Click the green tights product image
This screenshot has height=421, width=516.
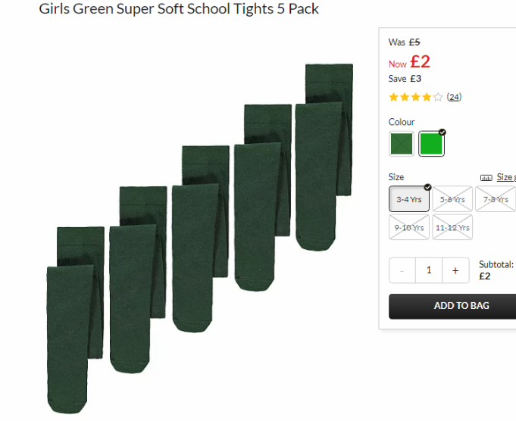[x=200, y=239]
